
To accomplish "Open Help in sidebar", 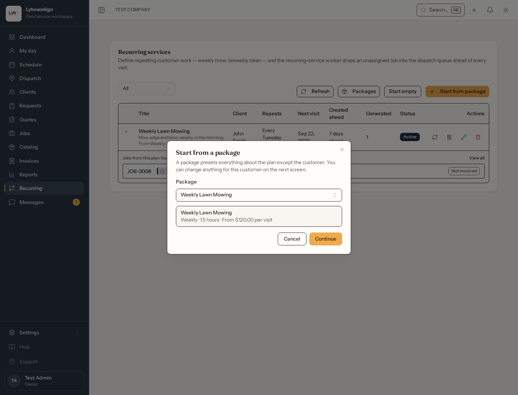I will (x=44, y=347).
